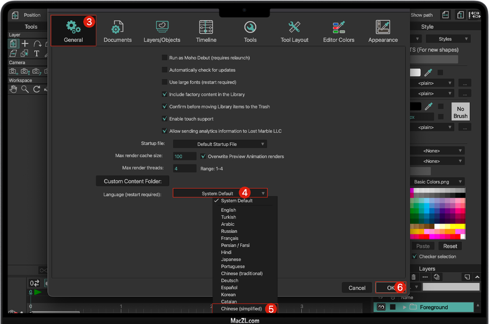Choose Chinese (simplified) from language list
Screen dimensions: 489x324
243,309
